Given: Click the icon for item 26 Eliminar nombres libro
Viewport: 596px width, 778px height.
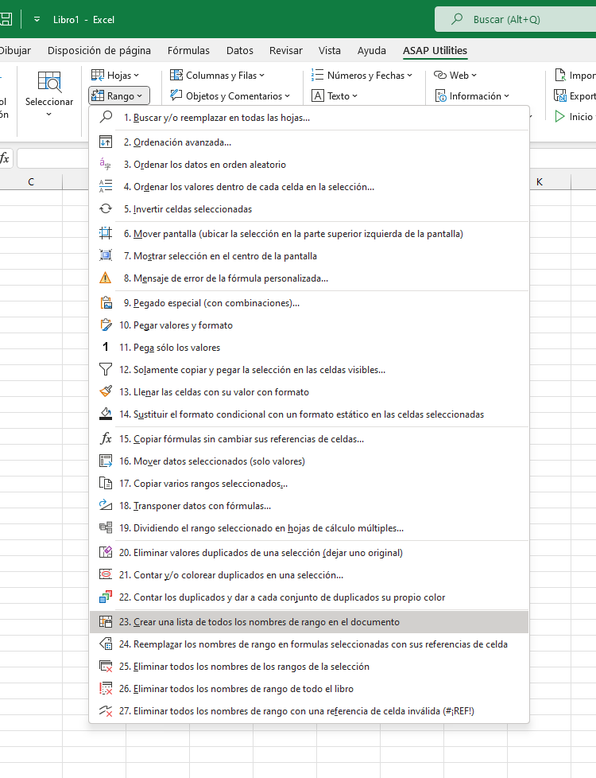Looking at the screenshot, I should coord(106,689).
